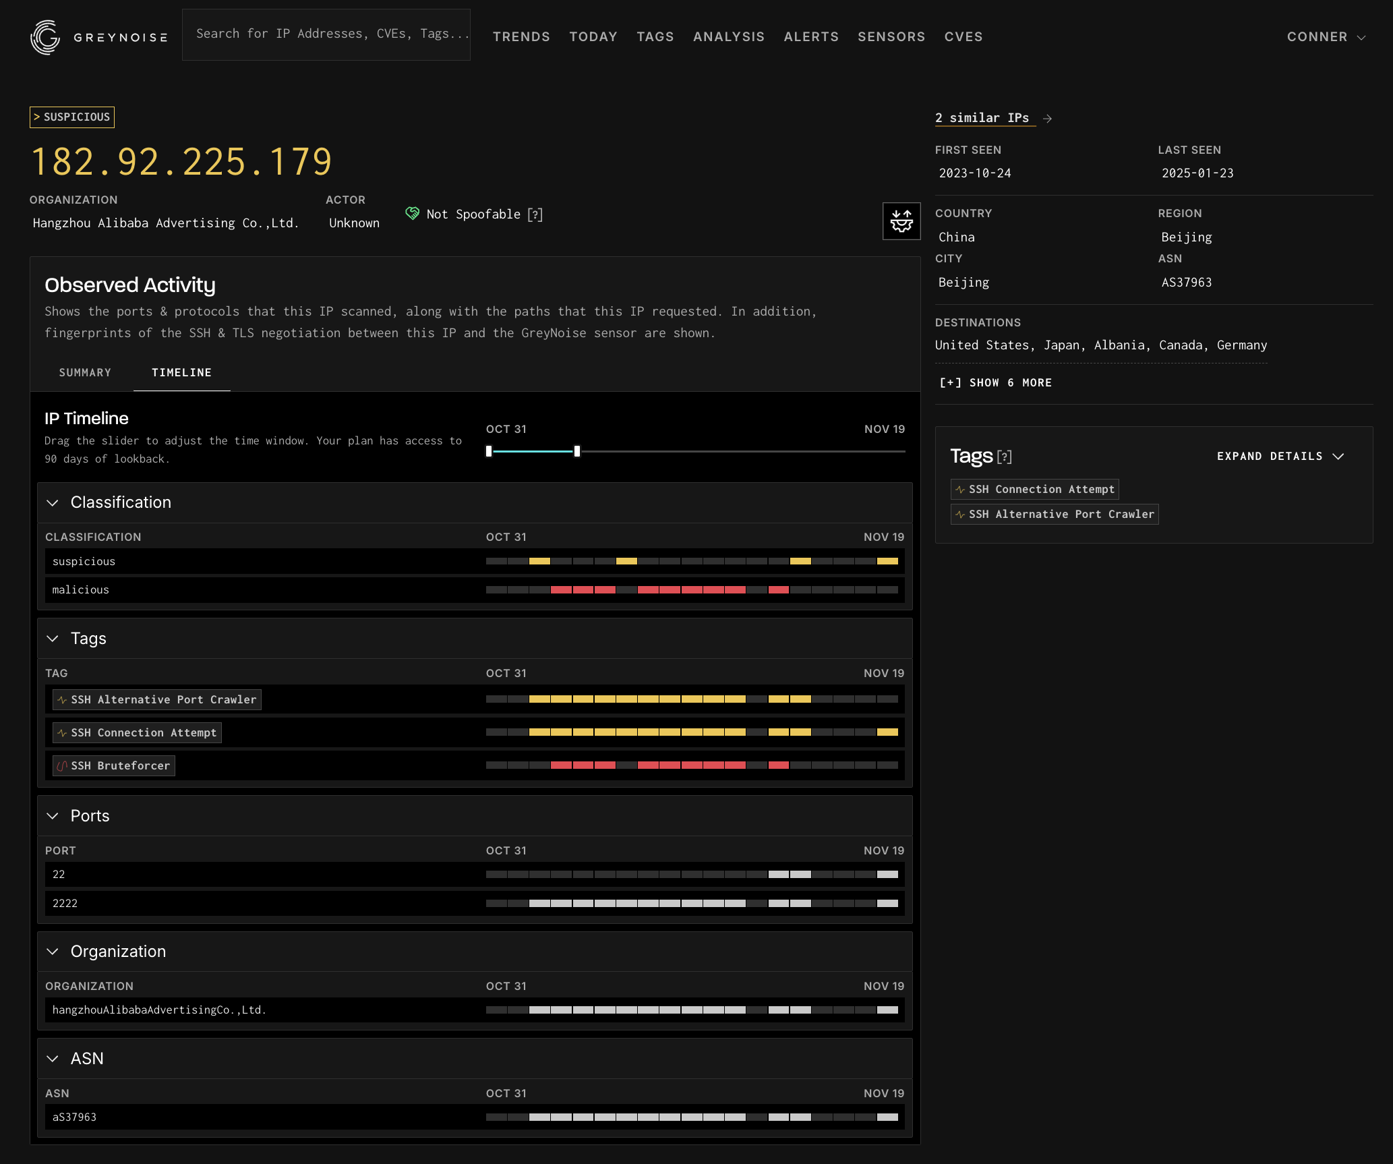Click the malicious classification row label
Viewport: 1393px width, 1164px height.
tap(80, 590)
